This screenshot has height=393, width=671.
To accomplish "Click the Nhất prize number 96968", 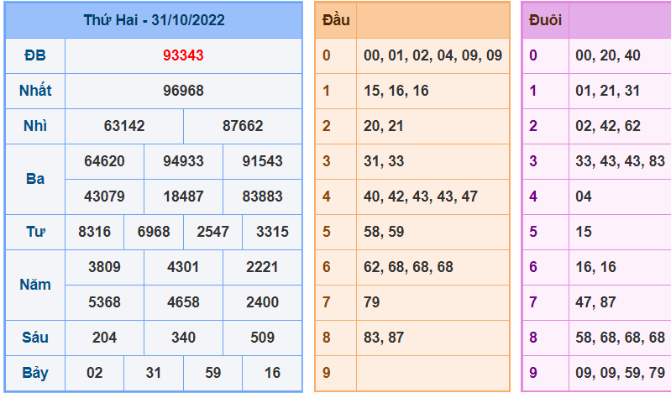I will tap(183, 91).
